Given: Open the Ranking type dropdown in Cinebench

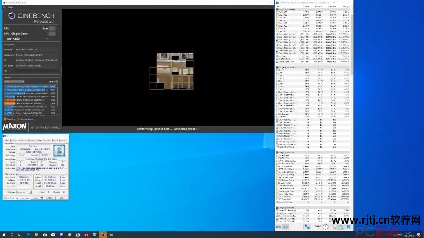Looking at the screenshot, I should 14,82.
